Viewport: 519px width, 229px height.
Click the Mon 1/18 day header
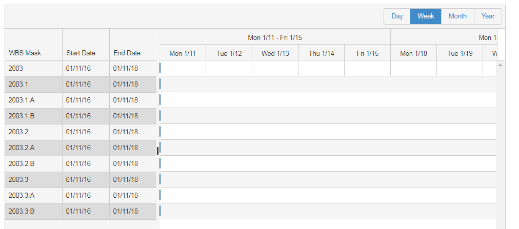414,53
